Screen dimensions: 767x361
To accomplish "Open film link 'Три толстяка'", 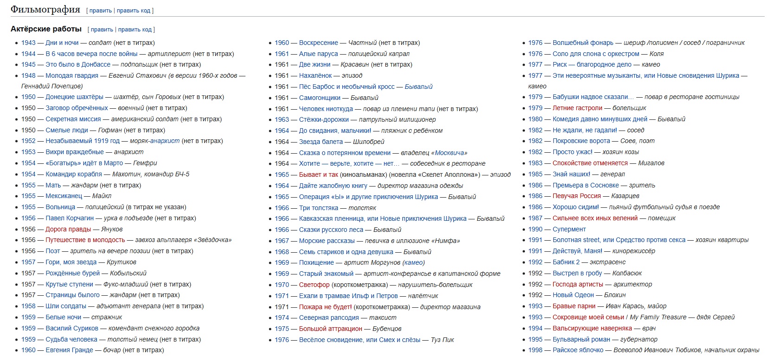I will (319, 208).
